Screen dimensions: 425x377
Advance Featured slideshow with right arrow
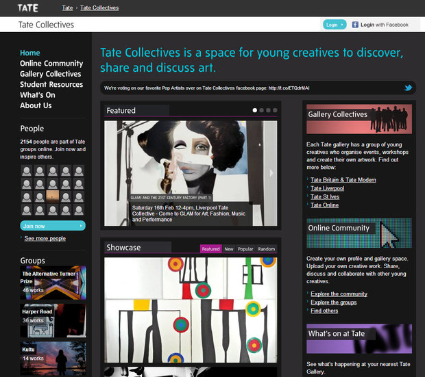271,174
